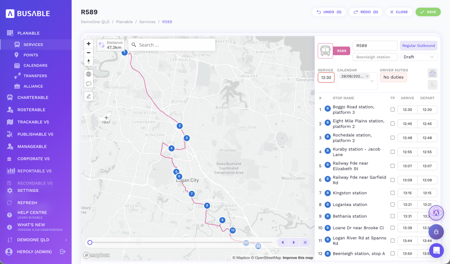Viewport: 450px width, 264px height.
Task: Close the route playback bar
Action: point(305,242)
